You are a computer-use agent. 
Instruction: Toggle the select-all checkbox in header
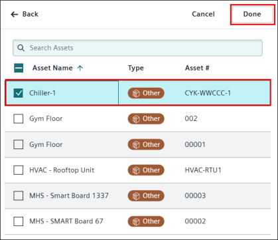coord(19,68)
